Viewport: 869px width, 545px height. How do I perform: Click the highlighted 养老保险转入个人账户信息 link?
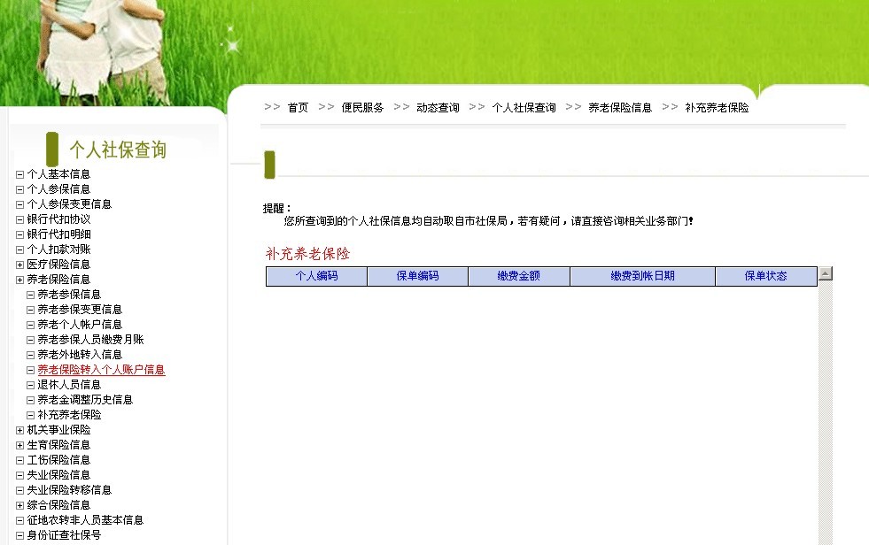point(100,369)
